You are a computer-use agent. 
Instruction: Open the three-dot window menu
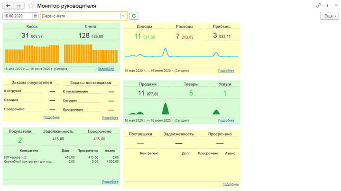327,6
